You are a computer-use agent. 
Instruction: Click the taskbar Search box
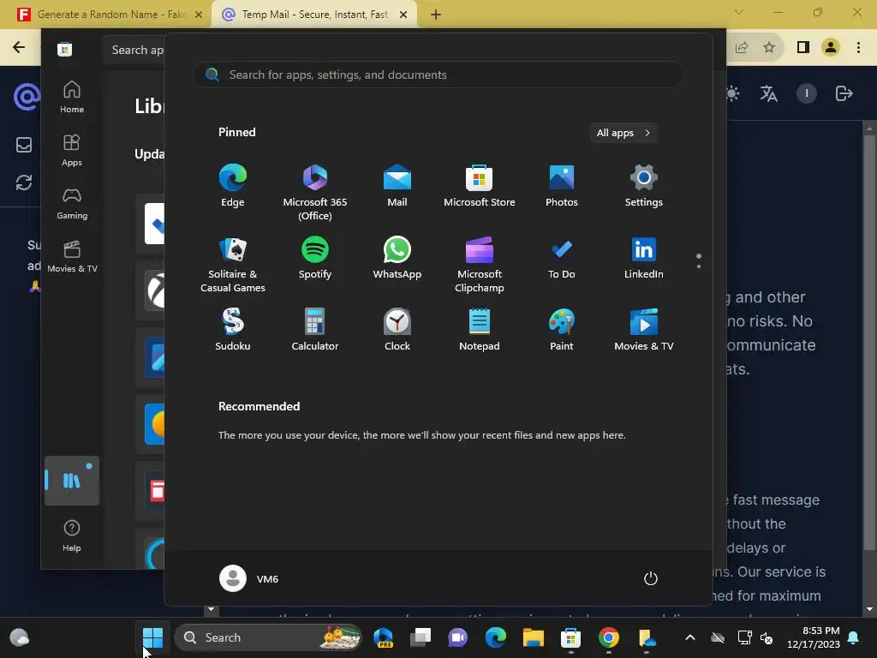point(268,637)
